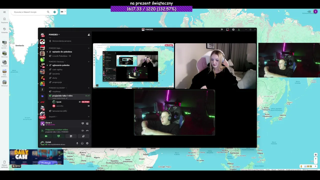This screenshot has width=320, height=180.
Task: Open Google Maps directions icon
Action: [x=54, y=12]
